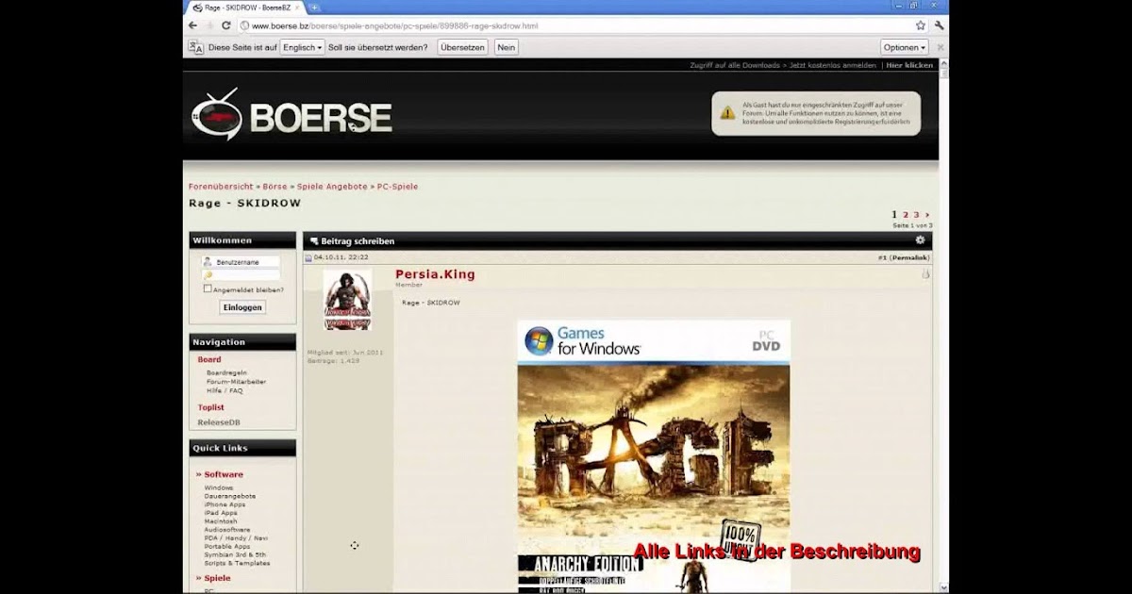1132x594 pixels.
Task: Open Boardregeln in navigation
Action: tap(226, 373)
